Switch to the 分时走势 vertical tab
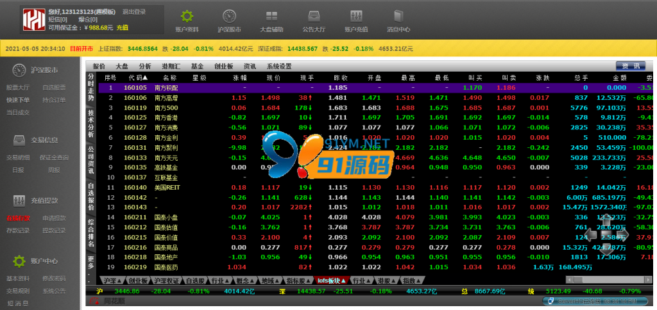This screenshot has width=657, height=310. [91, 88]
